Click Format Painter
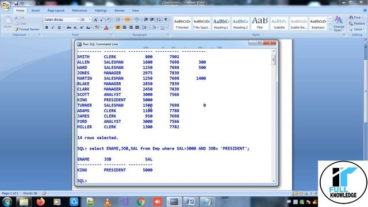This screenshot has height=207, width=368. [27, 29]
